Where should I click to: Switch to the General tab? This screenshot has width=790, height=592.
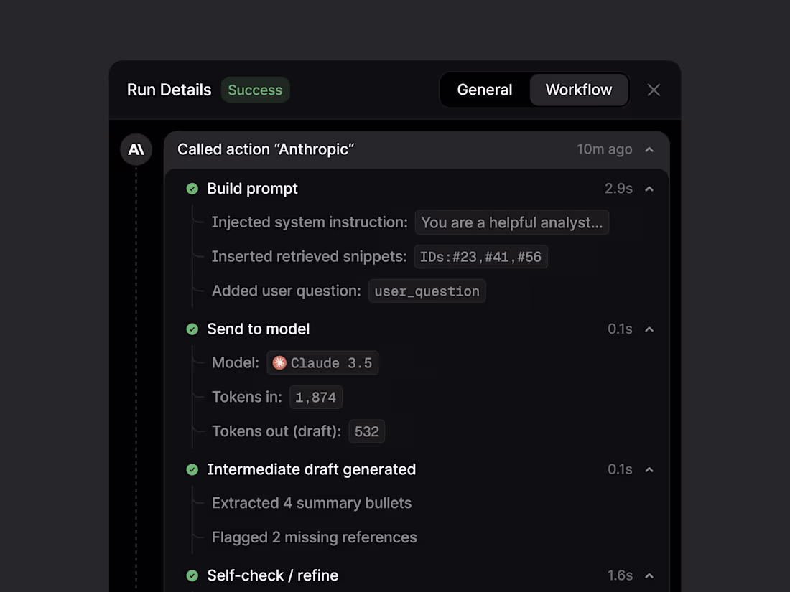click(x=485, y=90)
